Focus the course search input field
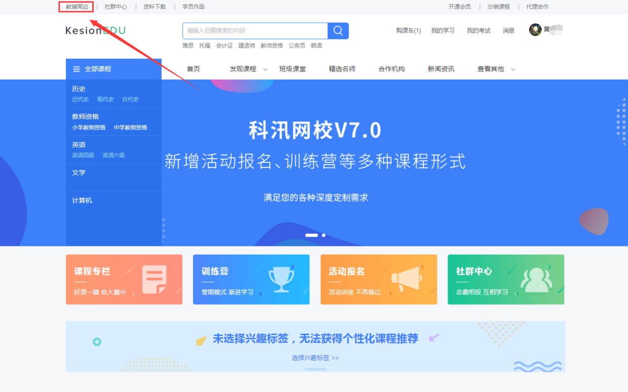The height and width of the screenshot is (392, 628). pos(255,30)
